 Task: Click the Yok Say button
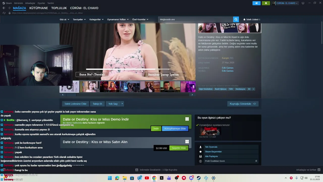click(x=113, y=104)
